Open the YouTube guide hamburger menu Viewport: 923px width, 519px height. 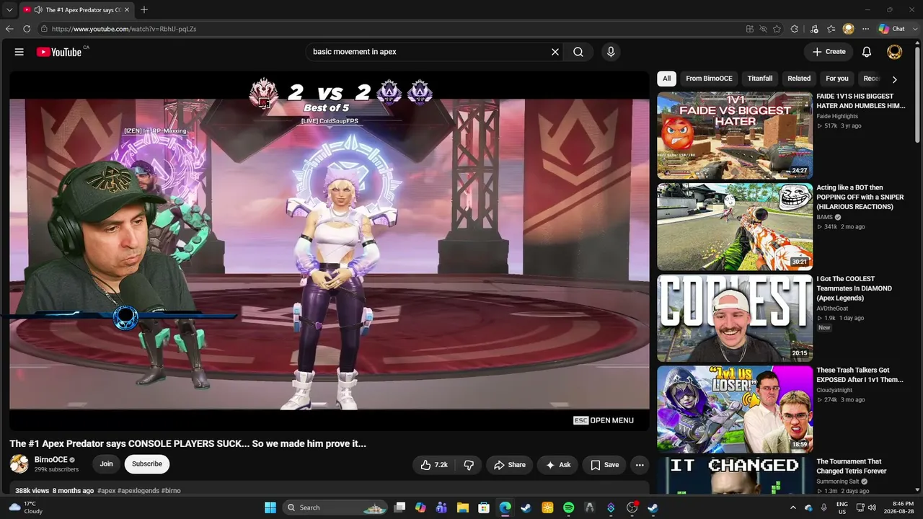point(19,52)
